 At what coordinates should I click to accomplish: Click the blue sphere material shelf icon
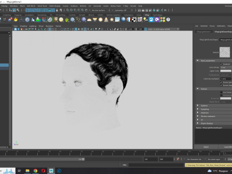pos(123,20)
